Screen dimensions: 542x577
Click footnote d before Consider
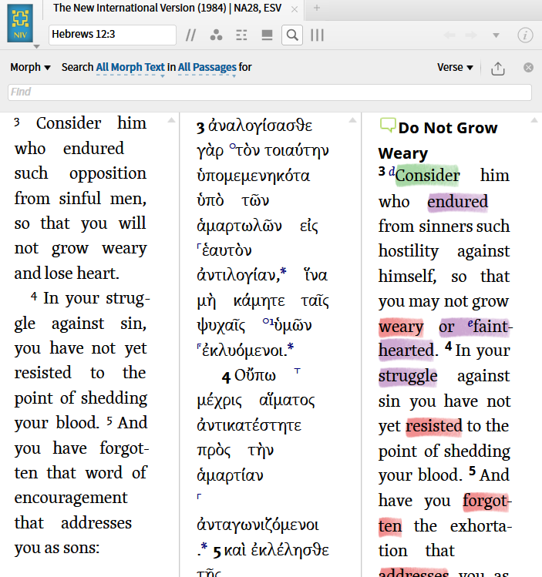click(x=392, y=171)
